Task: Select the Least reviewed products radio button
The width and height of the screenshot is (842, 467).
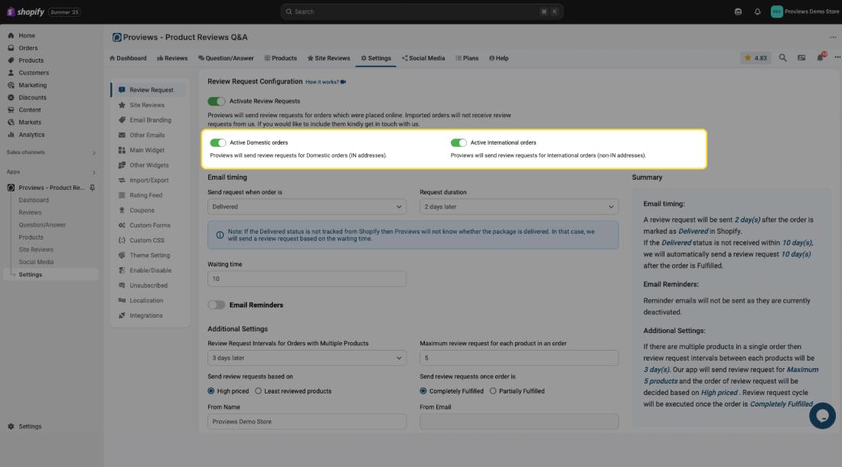Action: [258, 391]
